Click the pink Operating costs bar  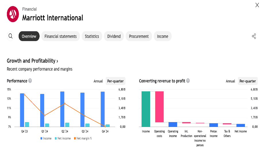pos(159,107)
